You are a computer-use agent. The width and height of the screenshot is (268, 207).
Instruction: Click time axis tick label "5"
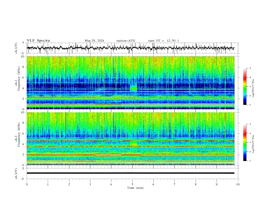click(x=132, y=184)
